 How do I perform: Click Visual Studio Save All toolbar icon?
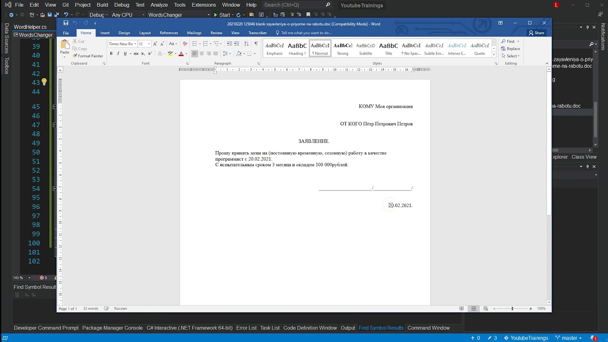pyautogui.click(x=57, y=15)
